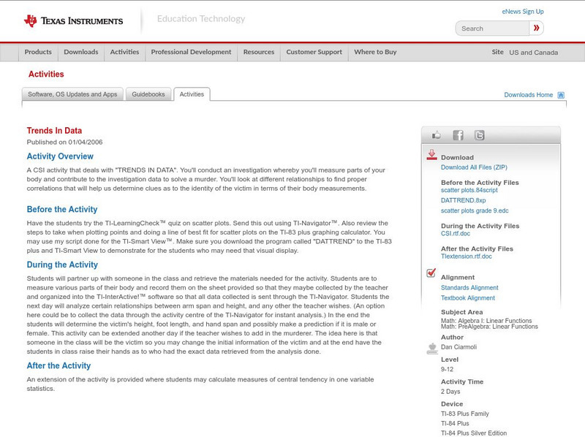Click the Trends In Data title

tap(54, 131)
